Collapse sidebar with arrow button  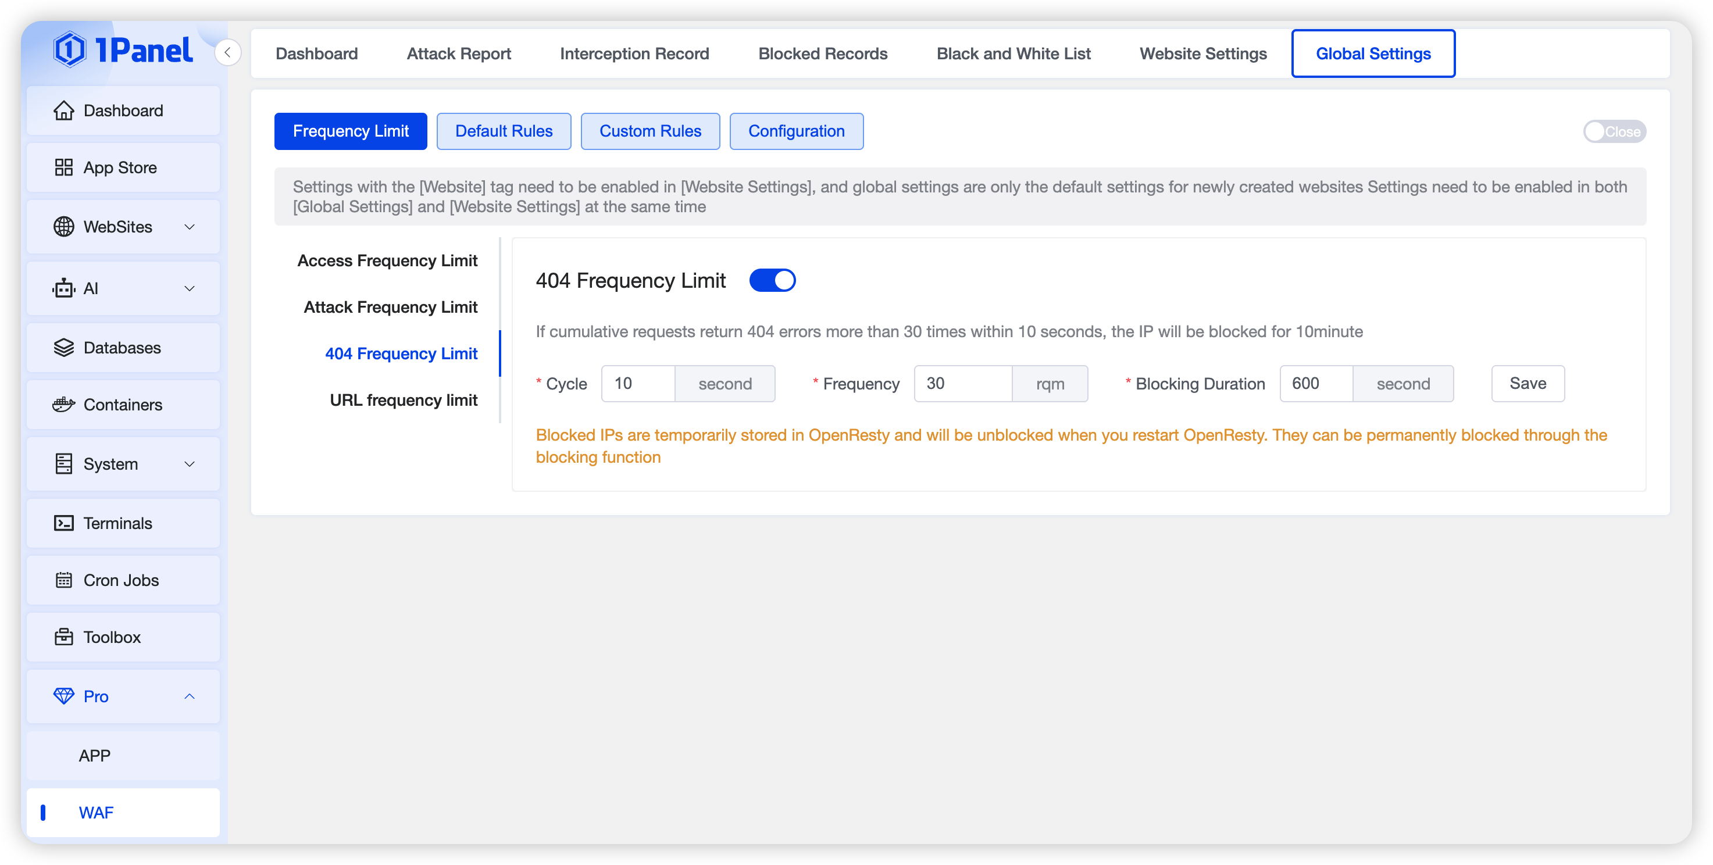[227, 52]
